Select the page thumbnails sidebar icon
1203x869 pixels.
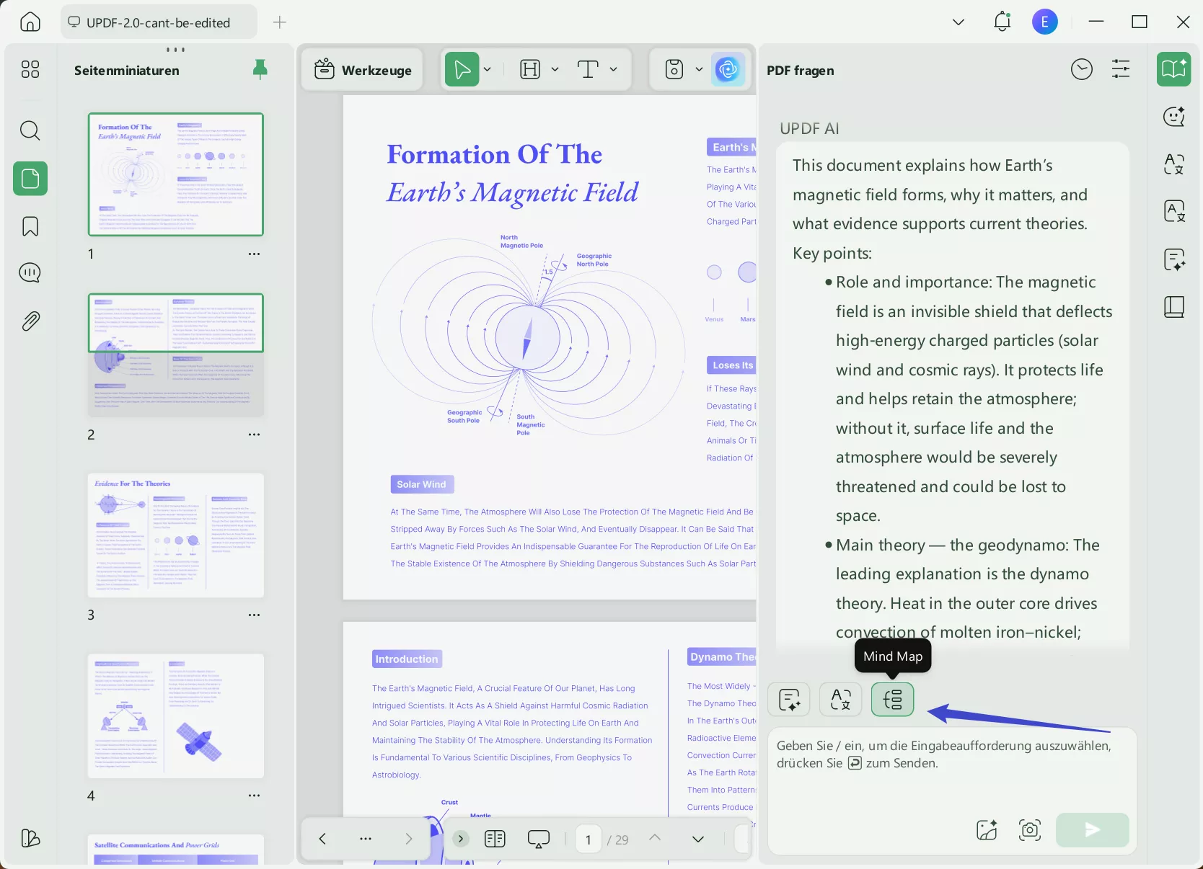(30, 178)
